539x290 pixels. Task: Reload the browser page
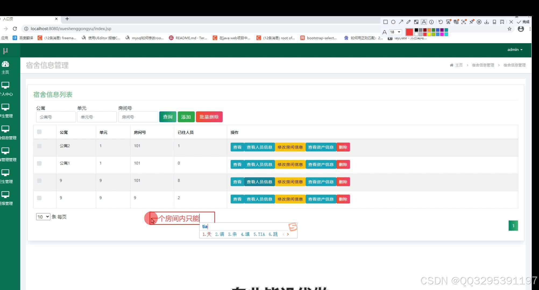pyautogui.click(x=15, y=29)
